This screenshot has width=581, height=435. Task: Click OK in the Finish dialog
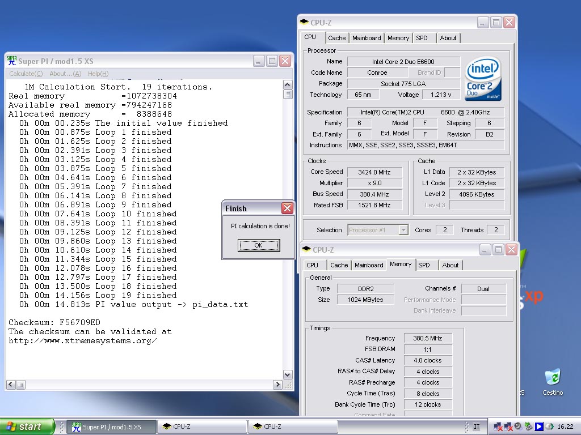coord(259,245)
